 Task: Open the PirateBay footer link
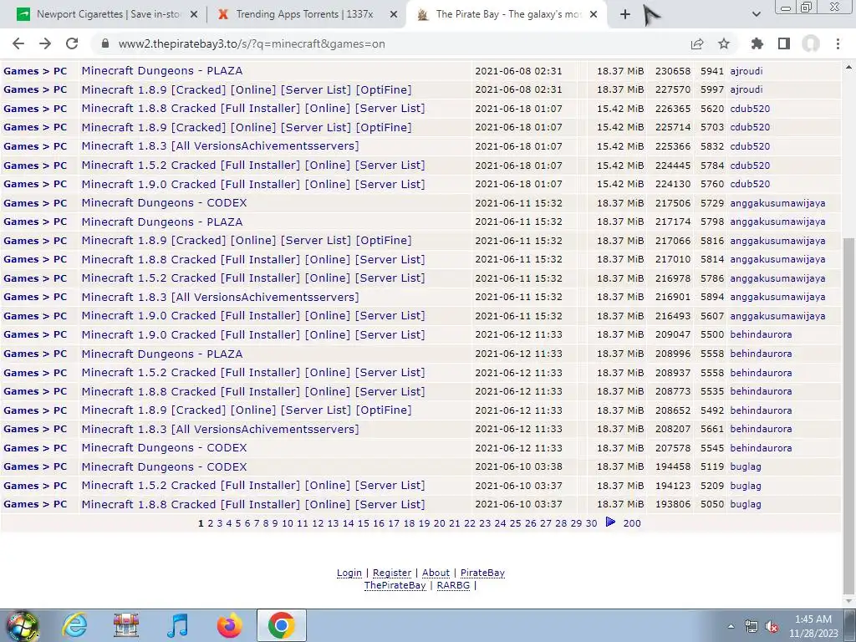coord(482,573)
